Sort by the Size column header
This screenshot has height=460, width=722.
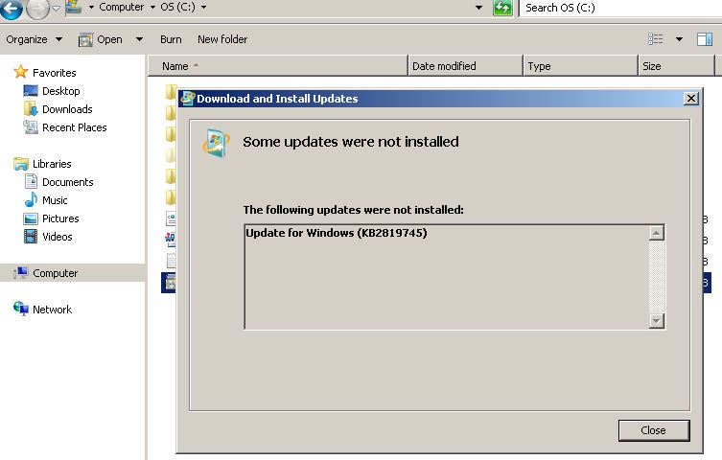[x=676, y=66]
